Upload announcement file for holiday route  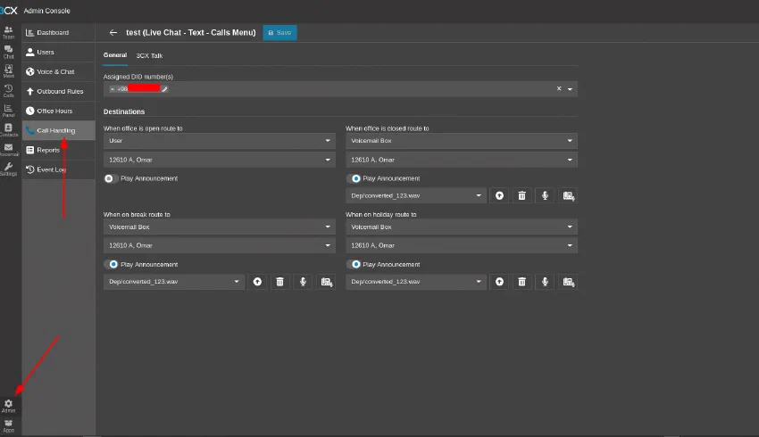point(499,281)
